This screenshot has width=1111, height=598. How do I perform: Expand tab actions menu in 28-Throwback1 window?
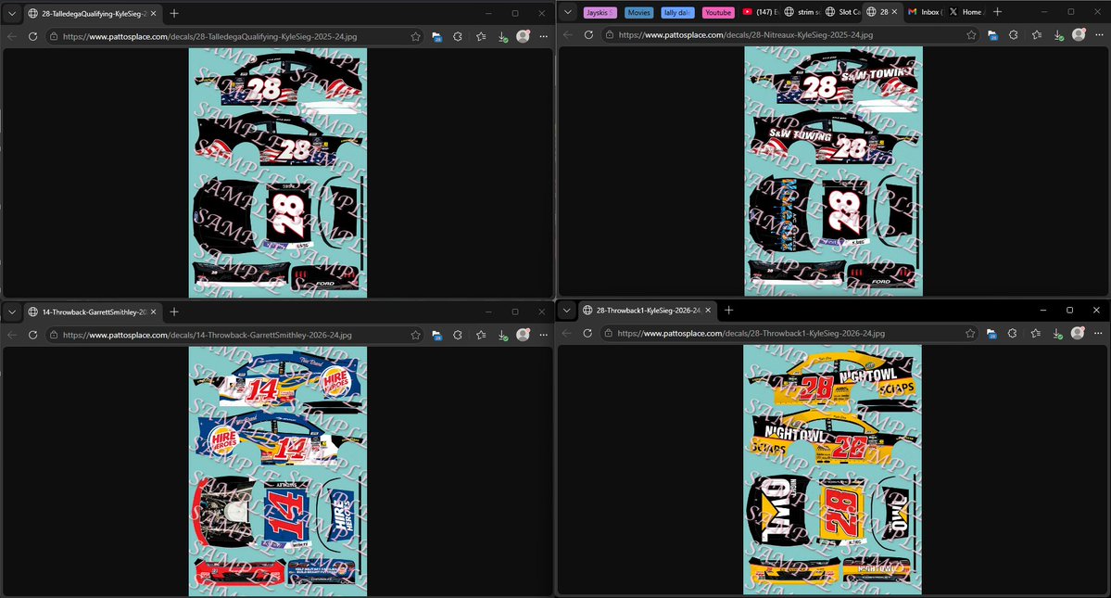pos(567,311)
